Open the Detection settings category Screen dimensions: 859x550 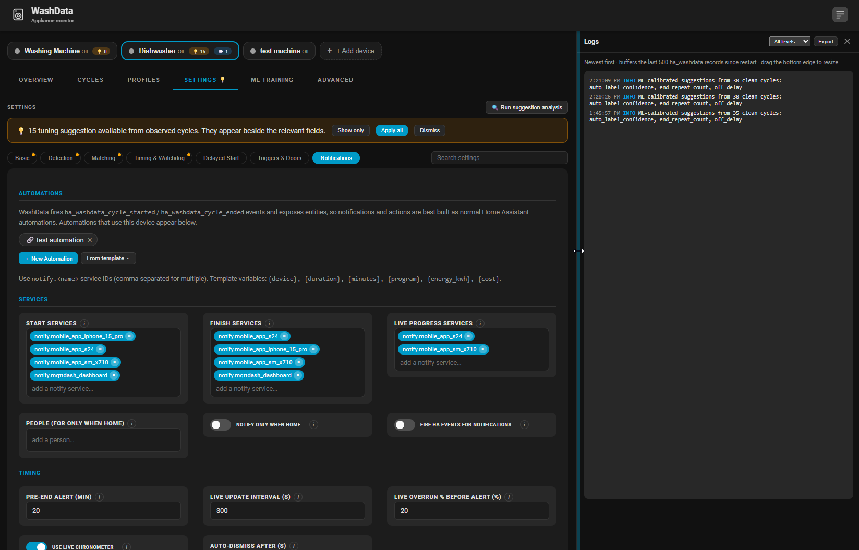coord(61,158)
